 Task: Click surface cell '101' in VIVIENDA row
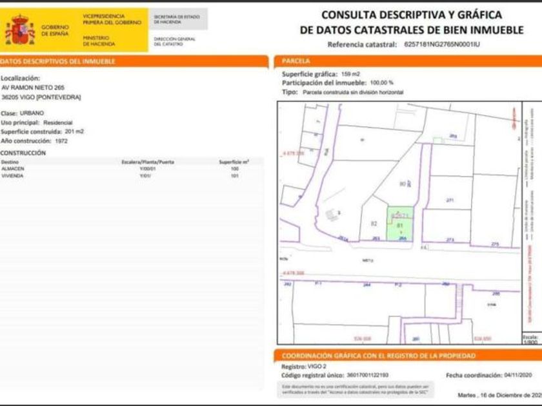[235, 176]
